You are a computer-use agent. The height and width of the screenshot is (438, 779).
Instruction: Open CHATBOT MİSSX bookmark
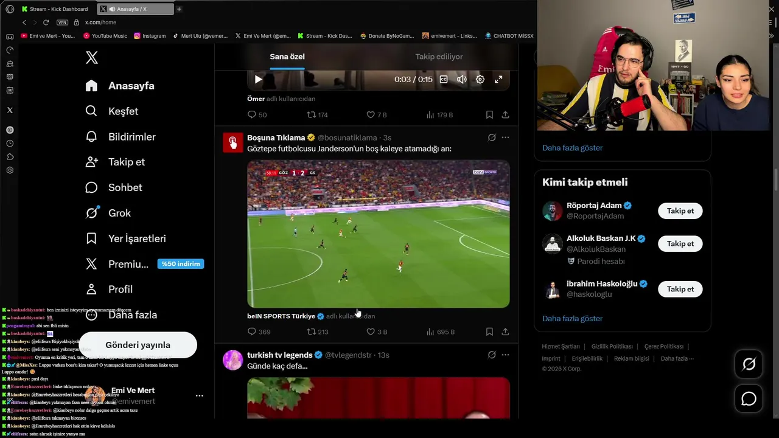[508, 36]
